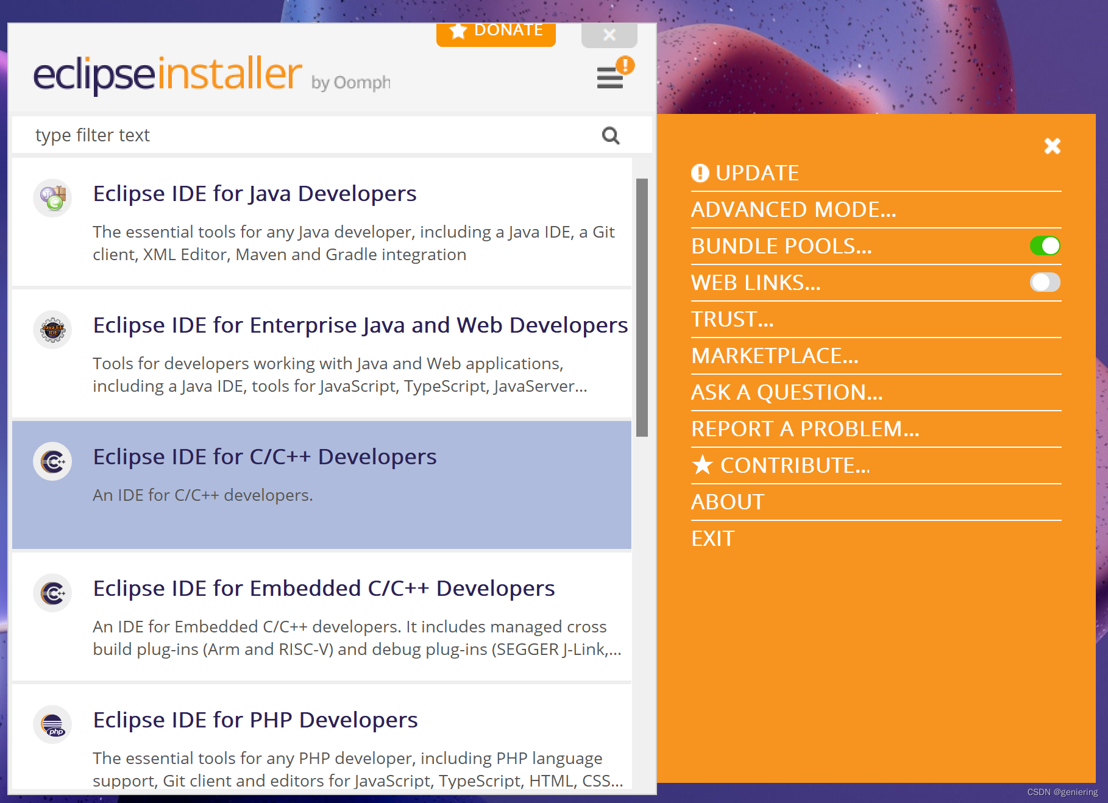The image size is (1108, 803).
Task: Open TRUST... menu entry
Action: click(733, 319)
